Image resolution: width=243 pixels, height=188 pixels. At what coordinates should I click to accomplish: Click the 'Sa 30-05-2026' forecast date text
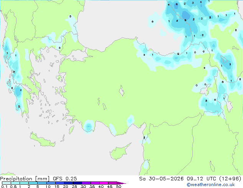161,179
